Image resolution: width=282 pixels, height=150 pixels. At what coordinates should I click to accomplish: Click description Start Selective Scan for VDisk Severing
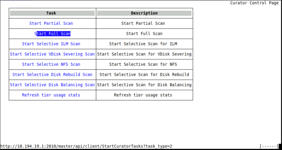tap(144, 54)
